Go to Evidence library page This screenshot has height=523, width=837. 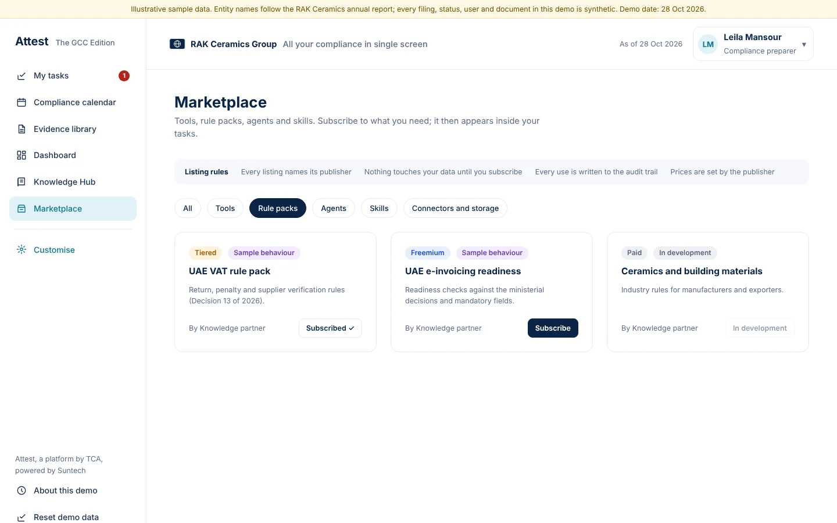73,129
